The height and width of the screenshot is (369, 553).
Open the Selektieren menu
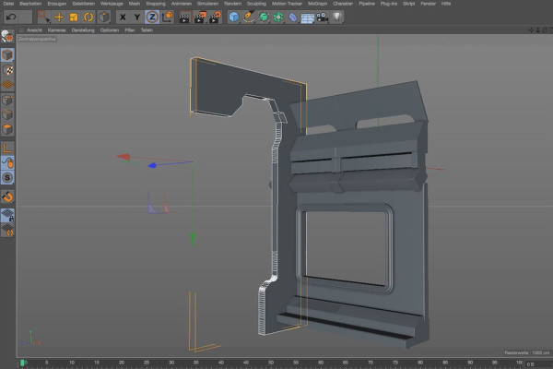pos(84,4)
